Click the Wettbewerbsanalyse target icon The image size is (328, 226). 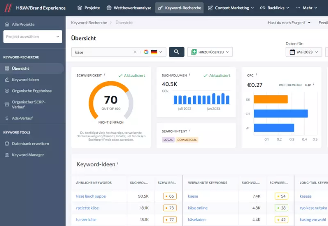(x=109, y=8)
